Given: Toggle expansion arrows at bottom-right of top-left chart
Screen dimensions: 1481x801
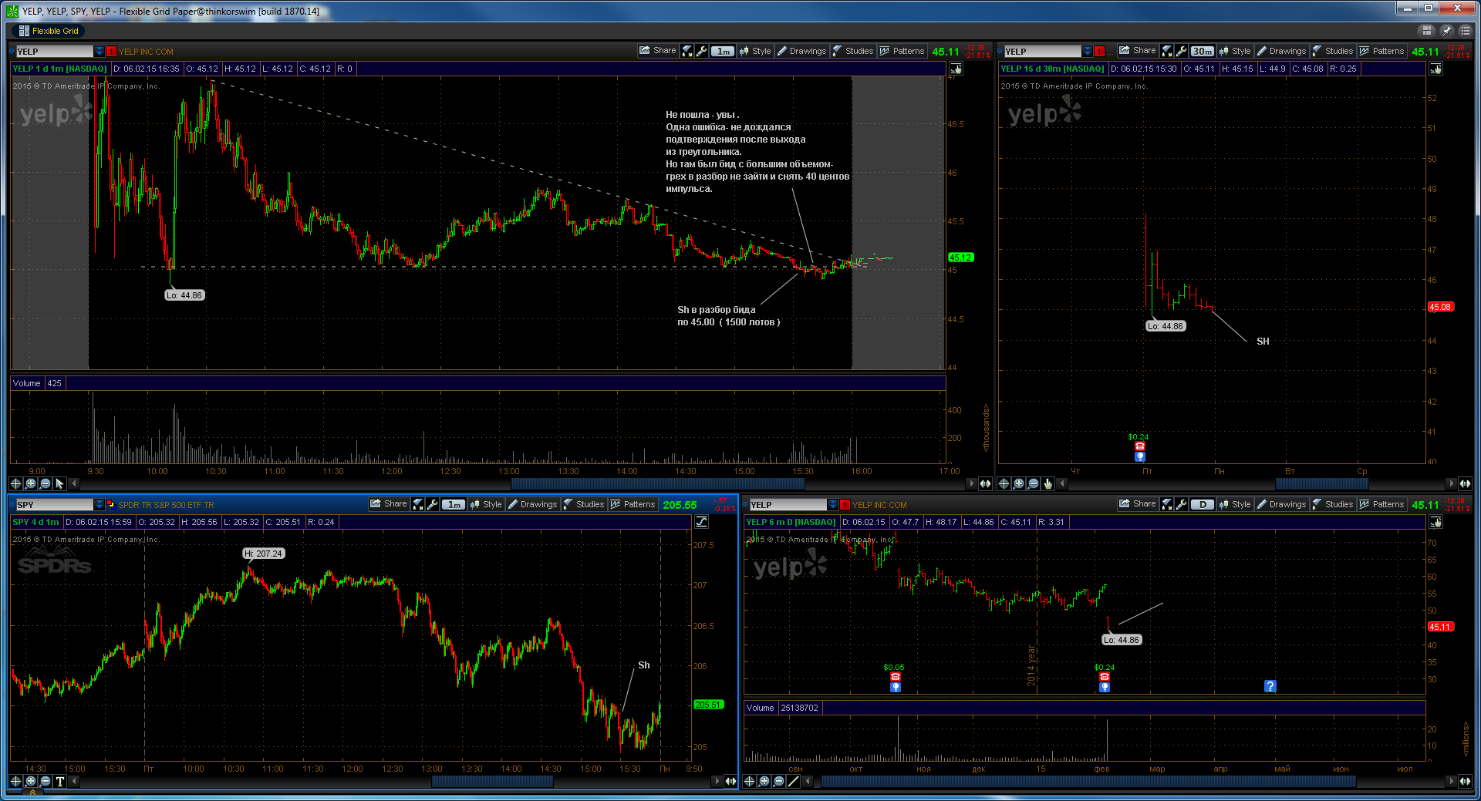Looking at the screenshot, I should 985,483.
